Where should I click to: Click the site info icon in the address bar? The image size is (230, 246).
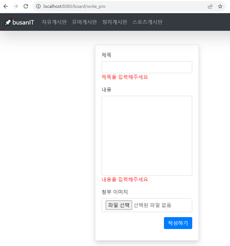38,6
